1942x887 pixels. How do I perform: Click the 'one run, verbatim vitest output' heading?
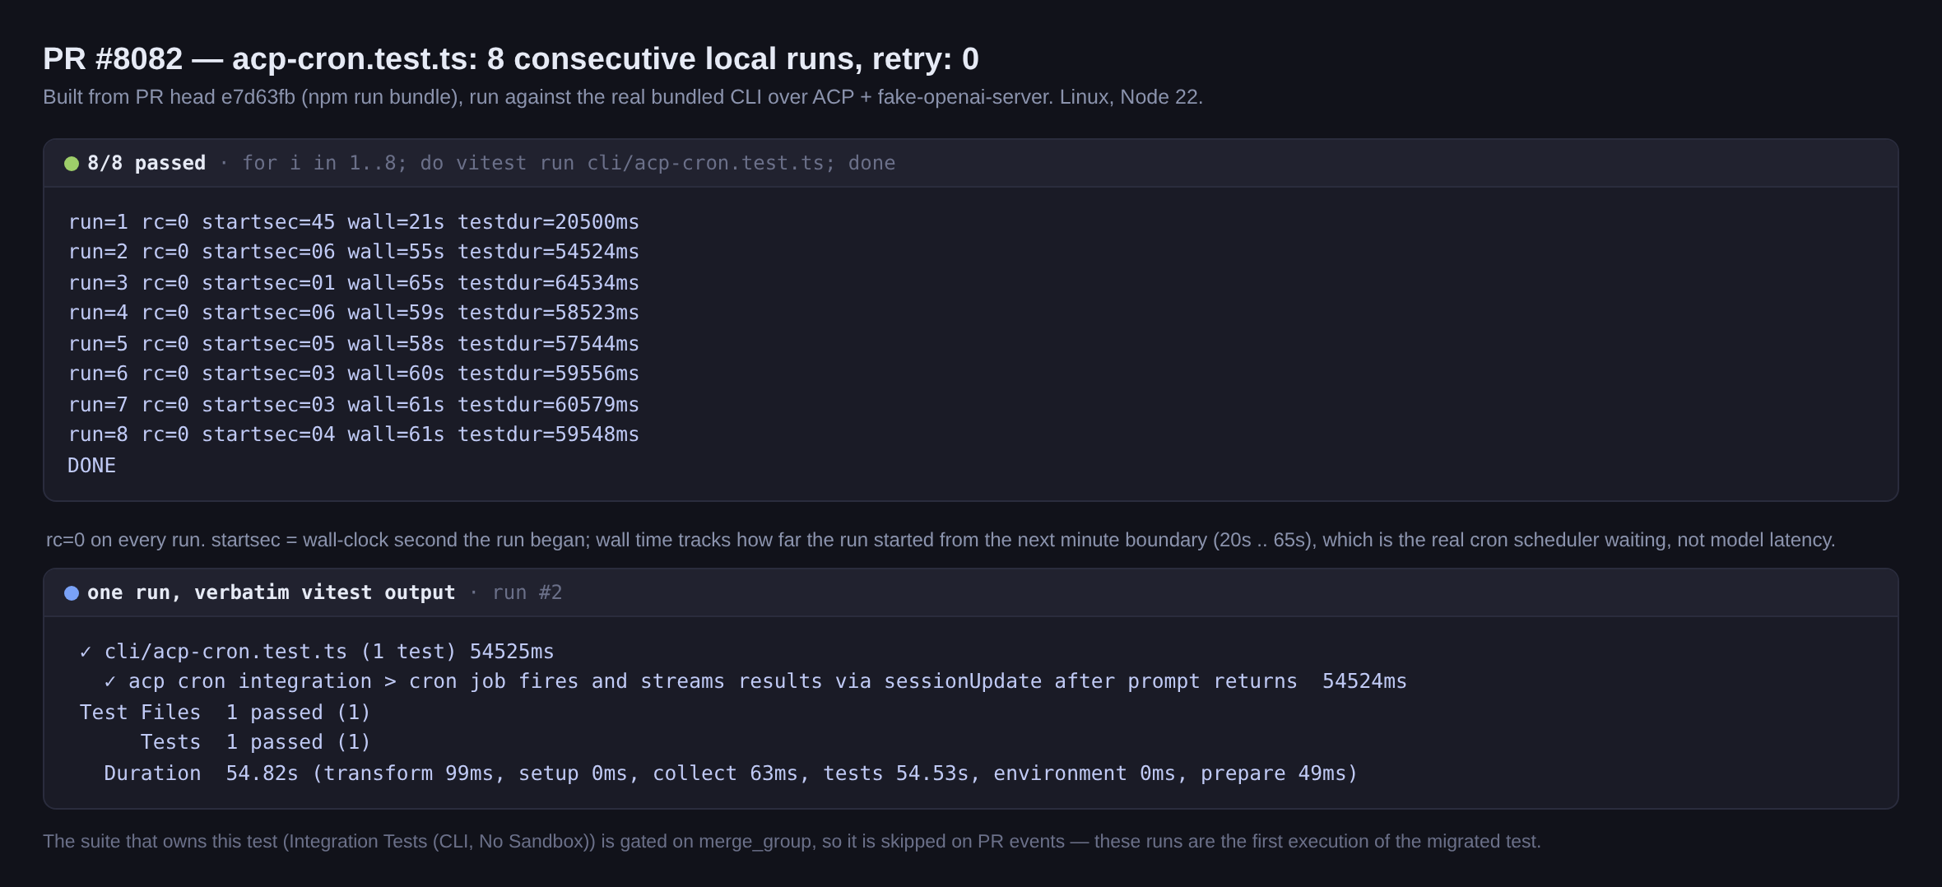[272, 592]
